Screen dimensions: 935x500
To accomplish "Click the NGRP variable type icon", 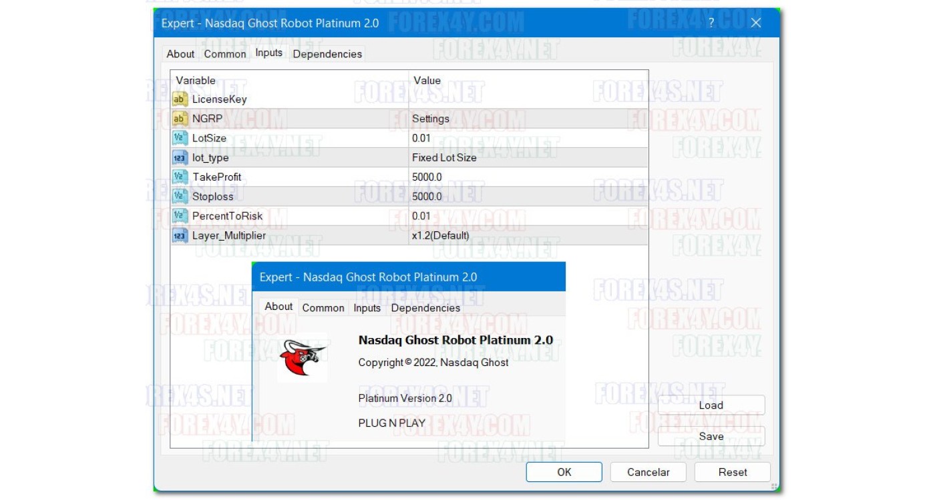I will 180,119.
